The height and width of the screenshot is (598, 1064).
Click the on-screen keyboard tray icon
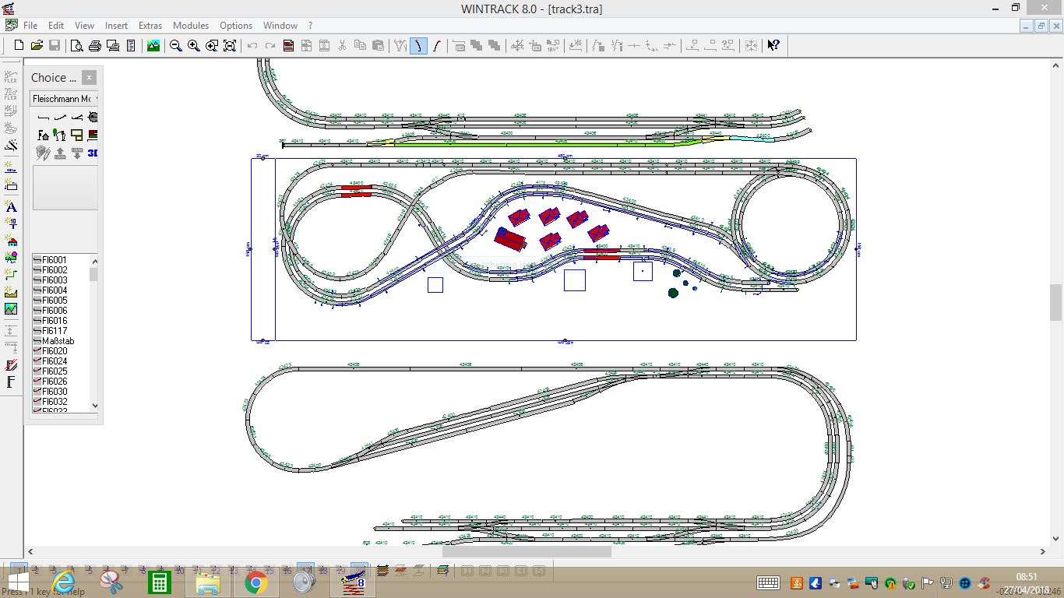point(769,582)
